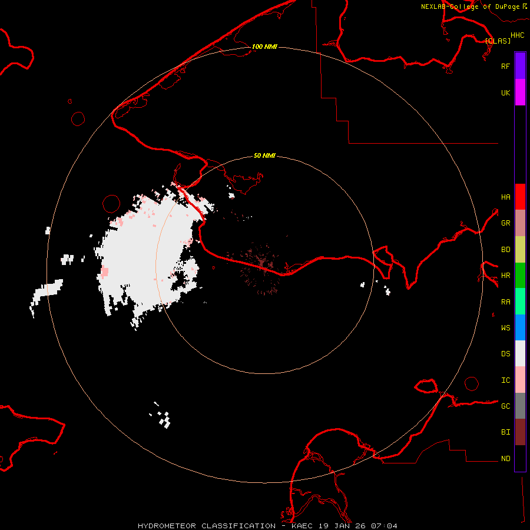530x530 pixels.
Task: Click the GR legend label
Action: (505, 223)
